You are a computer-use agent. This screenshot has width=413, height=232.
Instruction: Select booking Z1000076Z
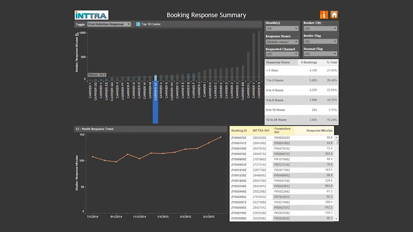(239, 138)
